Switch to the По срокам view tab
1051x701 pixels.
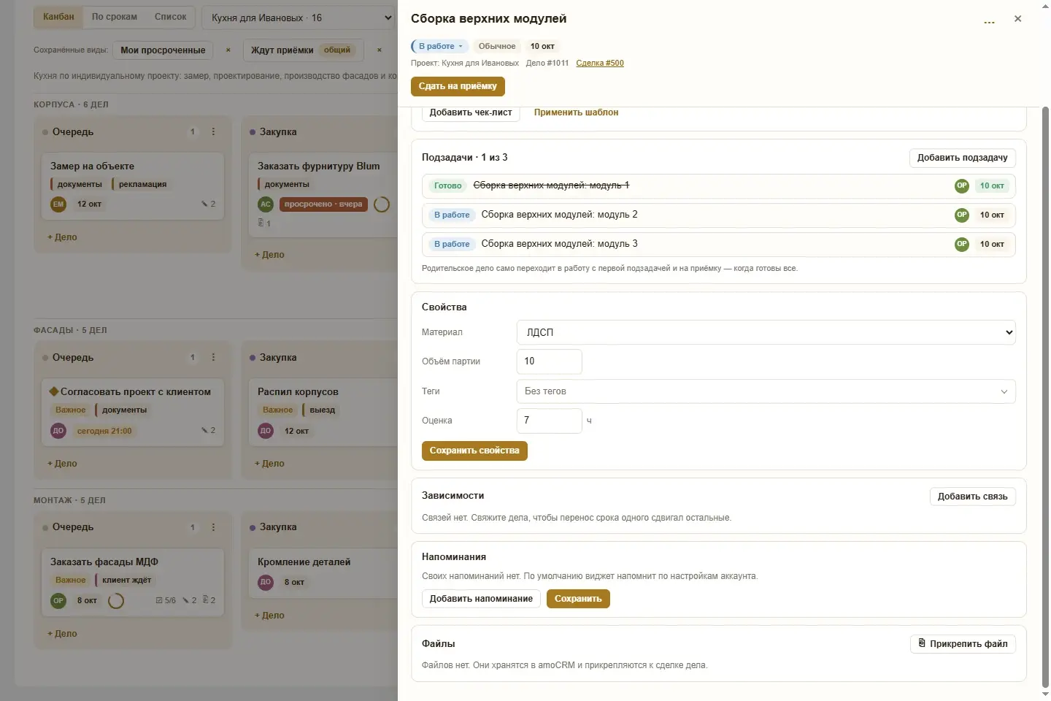tap(115, 17)
